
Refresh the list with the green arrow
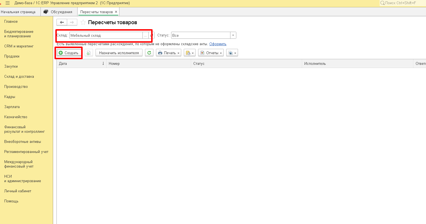(149, 53)
